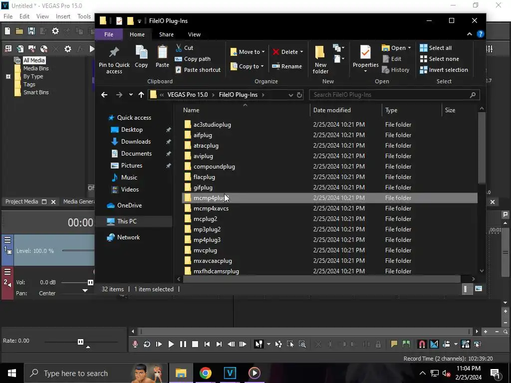This screenshot has width=511, height=383.
Task: Click Pin to Quick access button
Action: tap(114, 60)
